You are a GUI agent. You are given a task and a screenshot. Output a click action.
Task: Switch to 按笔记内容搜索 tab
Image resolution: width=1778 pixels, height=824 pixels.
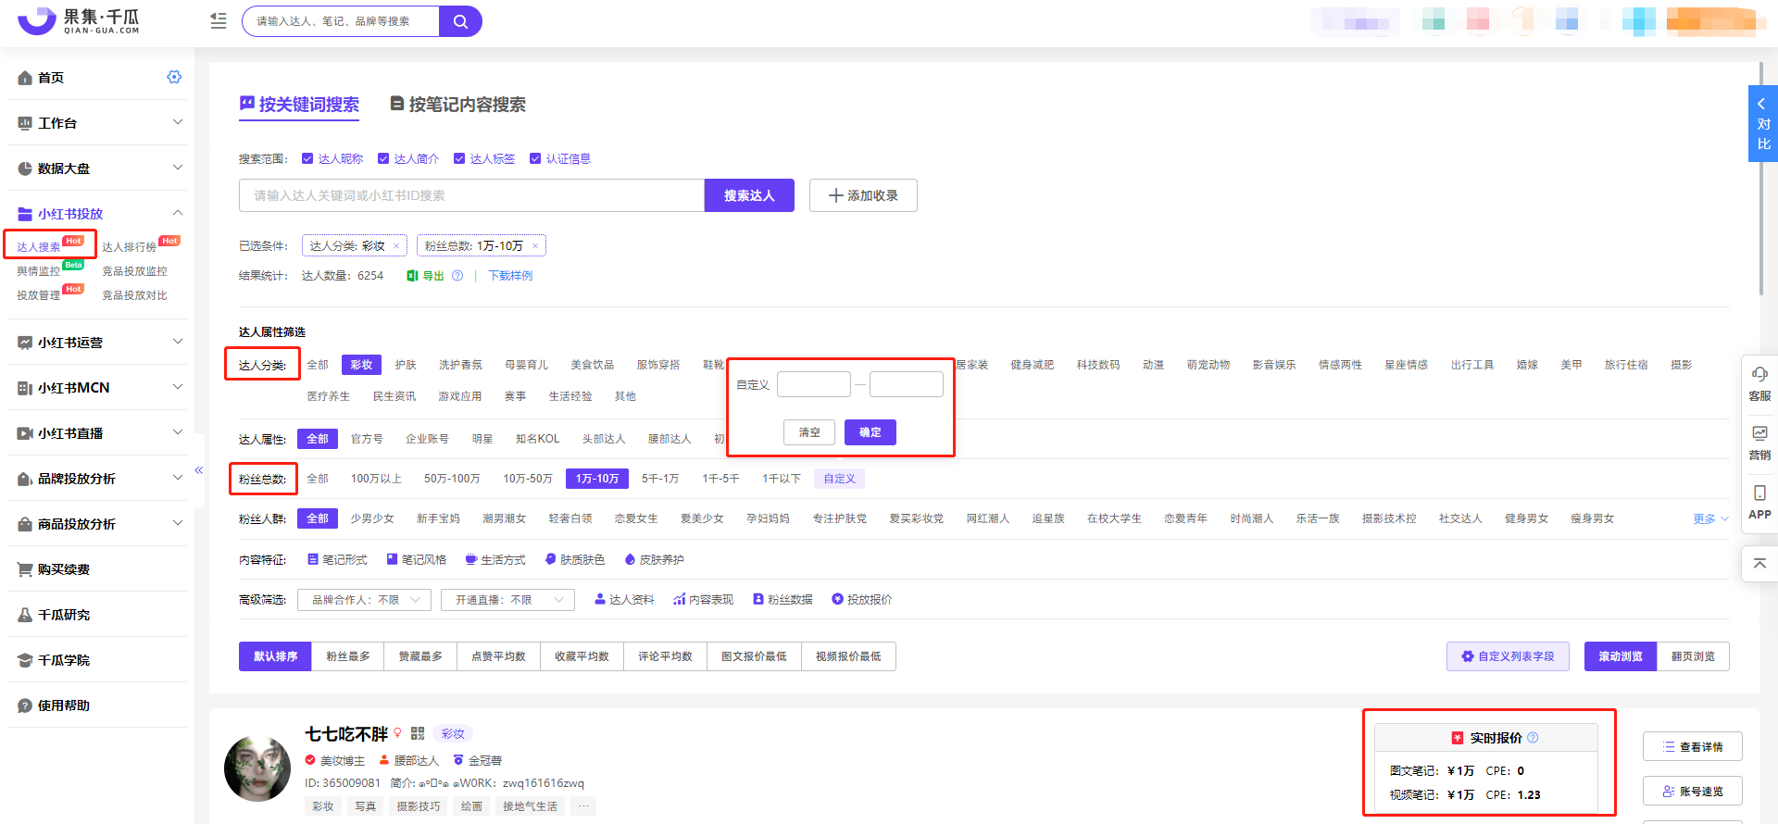(x=458, y=105)
